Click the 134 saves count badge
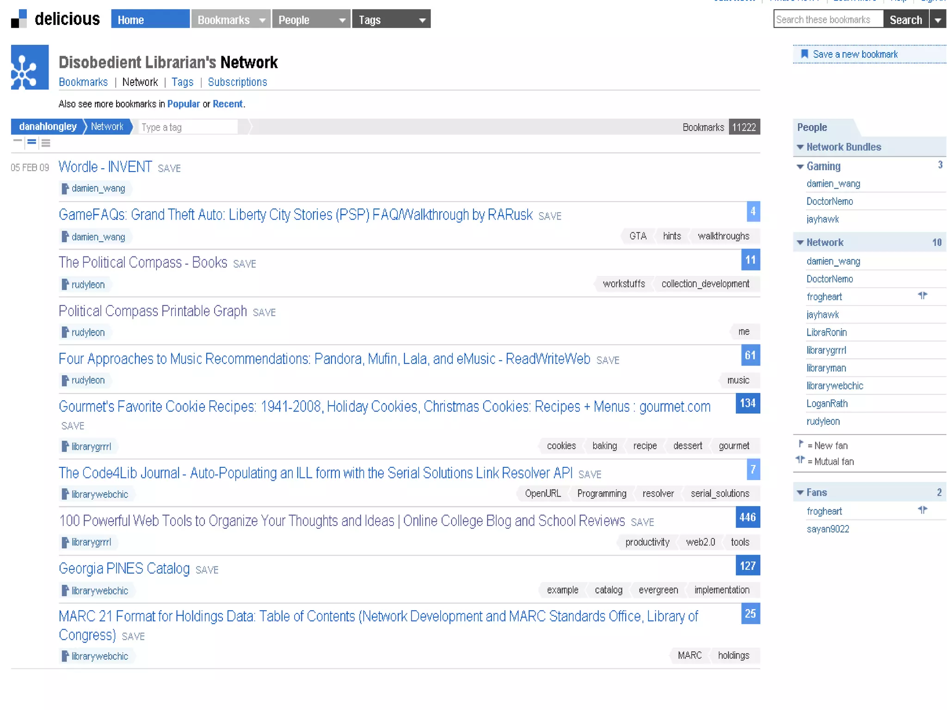This screenshot has height=710, width=947. tap(747, 403)
